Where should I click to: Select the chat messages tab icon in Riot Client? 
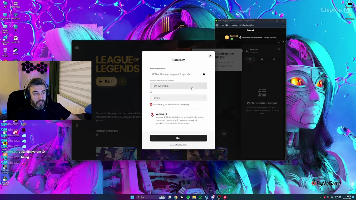[262, 59]
